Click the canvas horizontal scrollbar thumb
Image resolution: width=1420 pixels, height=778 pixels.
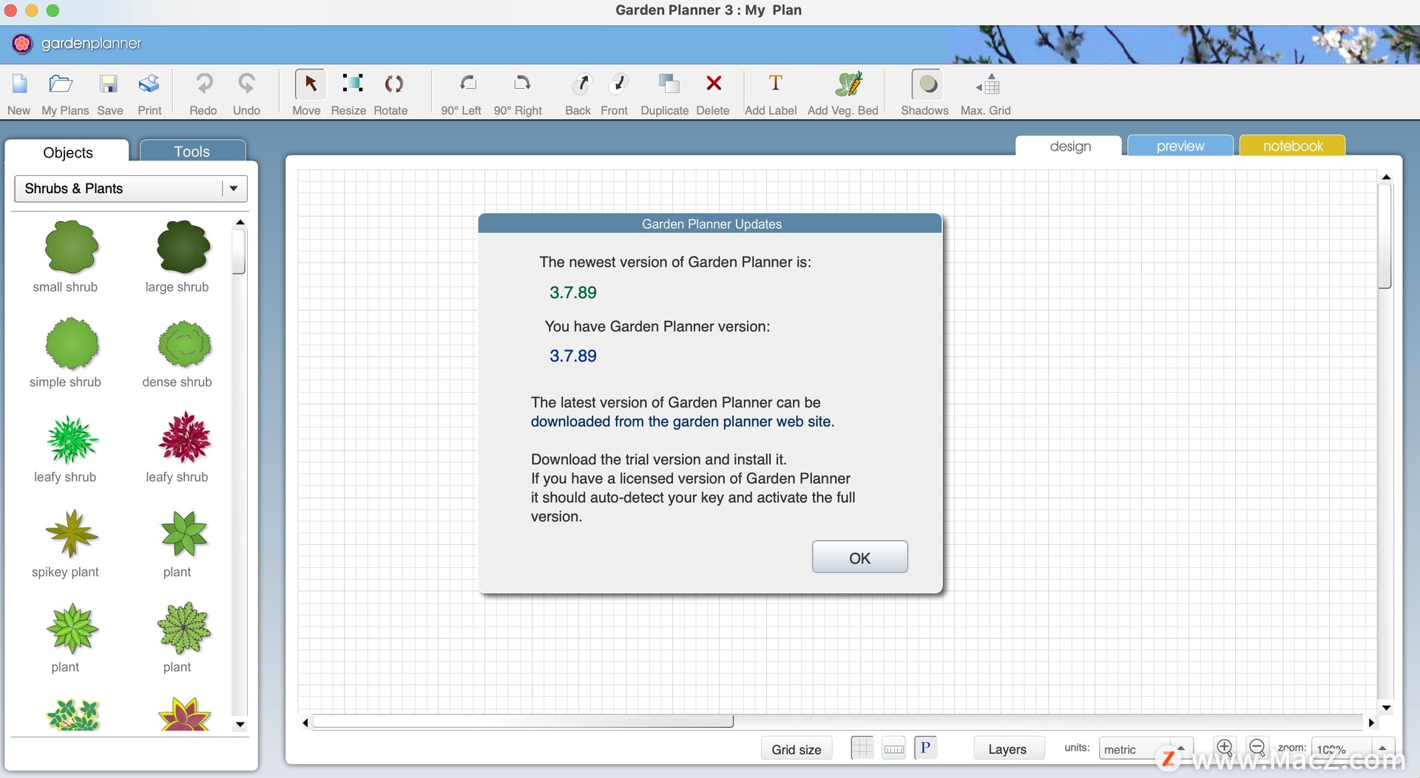click(523, 721)
